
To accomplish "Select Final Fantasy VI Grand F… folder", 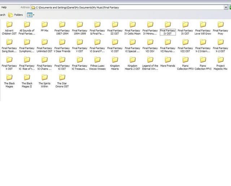I will [97, 46].
